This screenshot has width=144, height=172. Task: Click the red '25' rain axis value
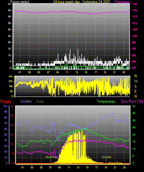point(12,116)
